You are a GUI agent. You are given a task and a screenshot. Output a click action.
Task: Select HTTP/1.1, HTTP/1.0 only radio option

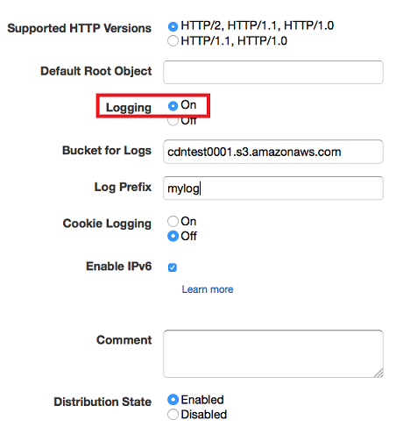click(x=173, y=40)
